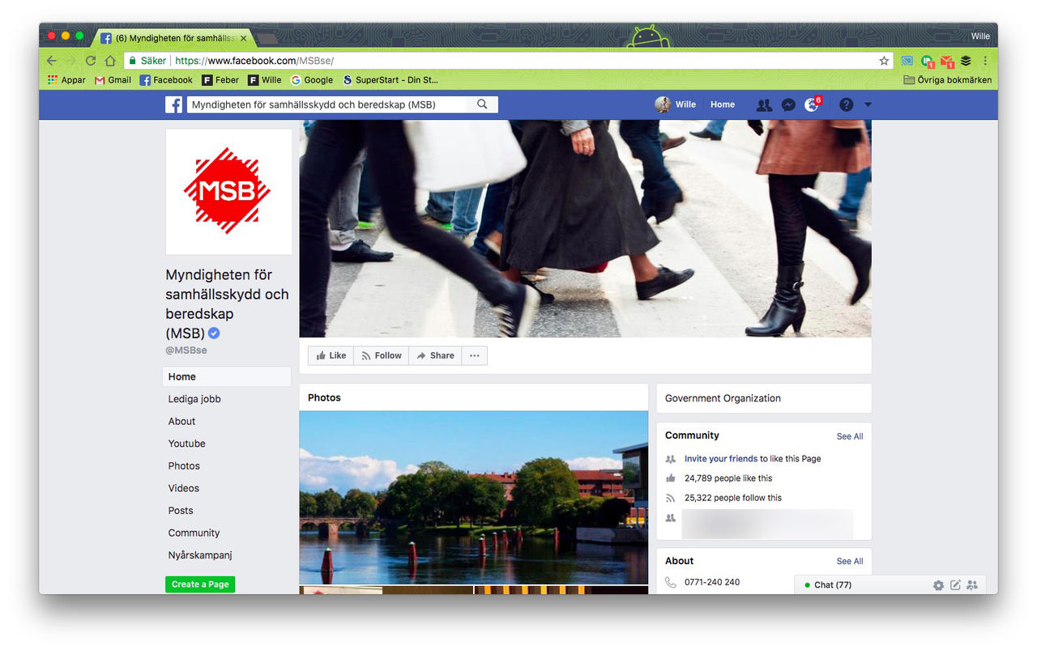This screenshot has width=1037, height=650.
Task: Click the search magnifier button
Action: pyautogui.click(x=482, y=104)
